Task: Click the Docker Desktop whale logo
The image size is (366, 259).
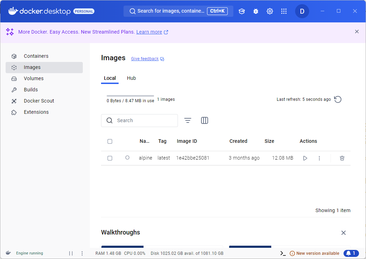Action: [x=13, y=11]
